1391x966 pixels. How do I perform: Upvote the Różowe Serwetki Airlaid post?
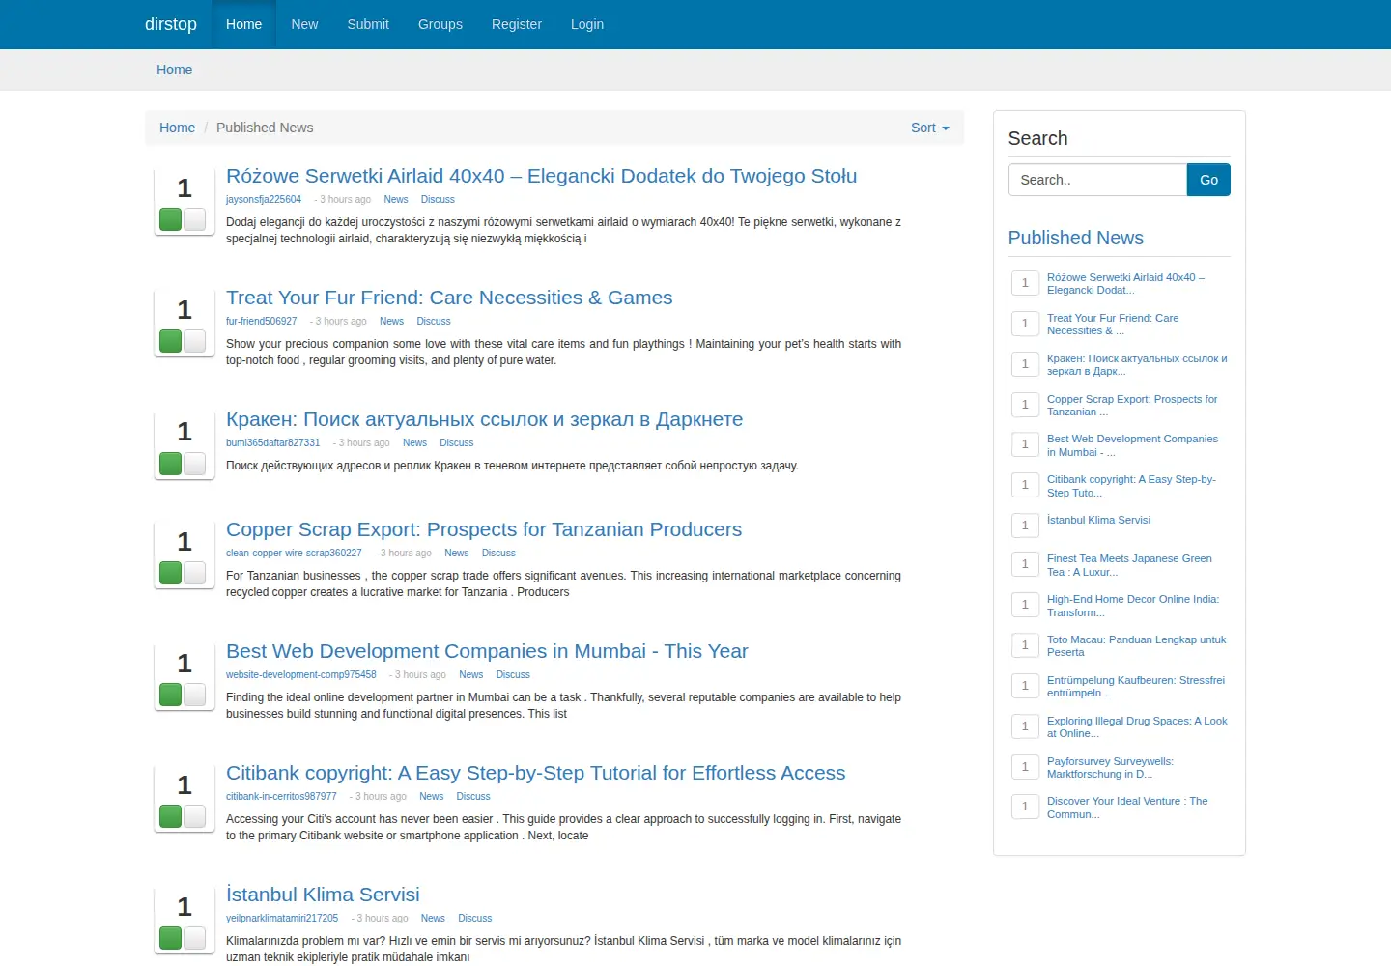coord(171,219)
